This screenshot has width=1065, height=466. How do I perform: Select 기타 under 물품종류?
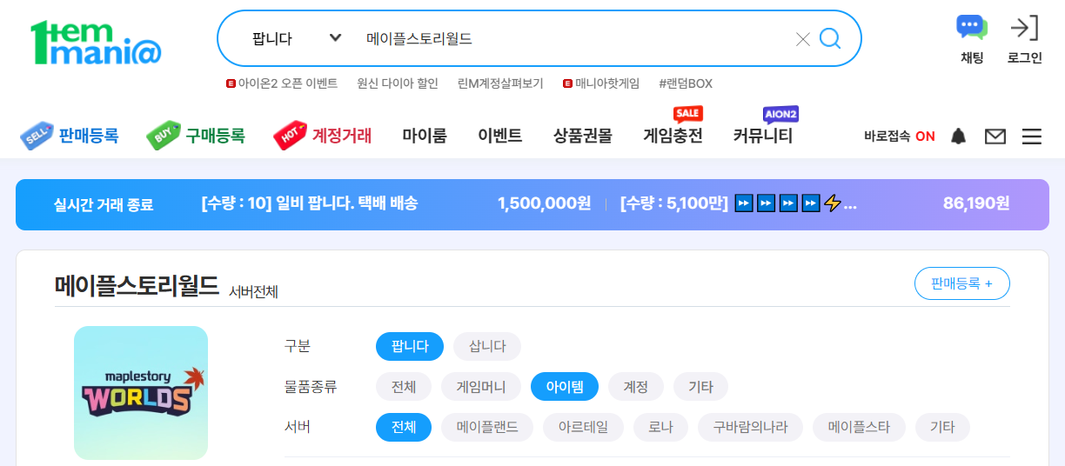point(700,387)
